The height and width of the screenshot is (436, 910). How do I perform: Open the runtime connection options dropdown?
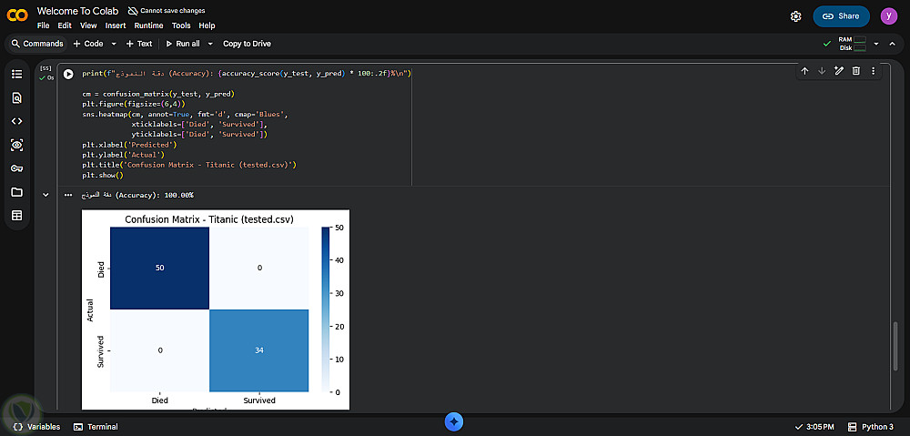point(876,44)
